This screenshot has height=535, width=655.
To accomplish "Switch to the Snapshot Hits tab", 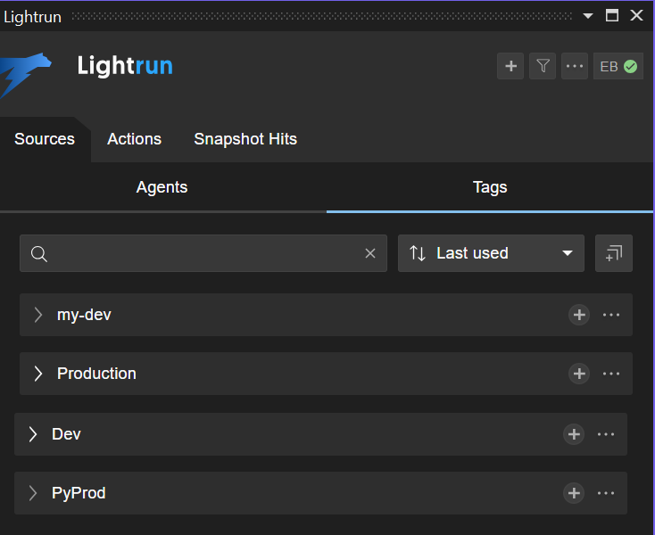I will (245, 139).
